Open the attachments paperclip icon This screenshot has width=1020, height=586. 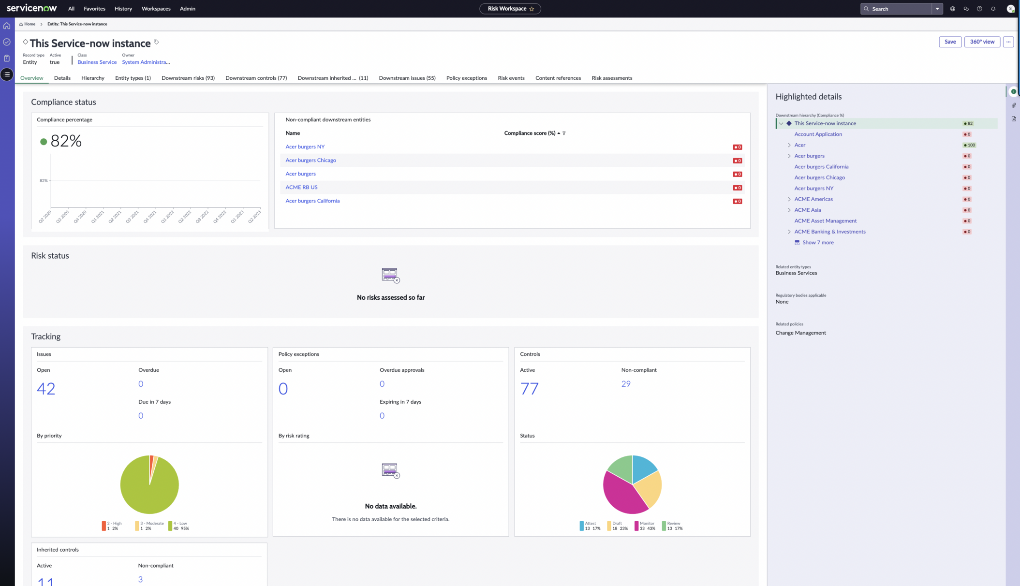(x=1014, y=105)
